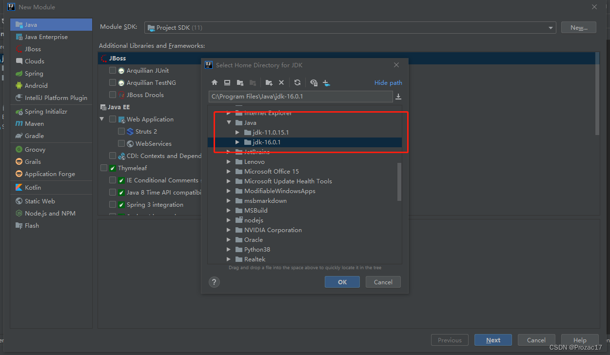Select Node.js and NPM module type
The height and width of the screenshot is (355, 610).
51,213
